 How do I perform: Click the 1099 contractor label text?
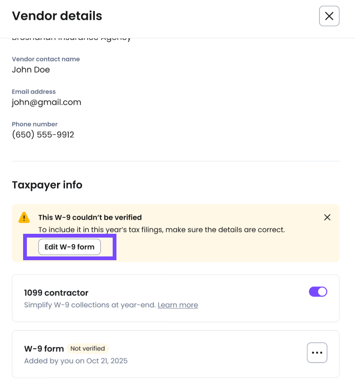point(56,293)
